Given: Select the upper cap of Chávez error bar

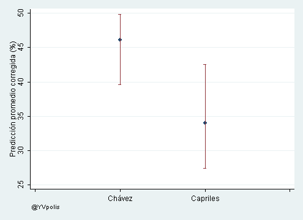Looking at the screenshot, I should (x=120, y=15).
